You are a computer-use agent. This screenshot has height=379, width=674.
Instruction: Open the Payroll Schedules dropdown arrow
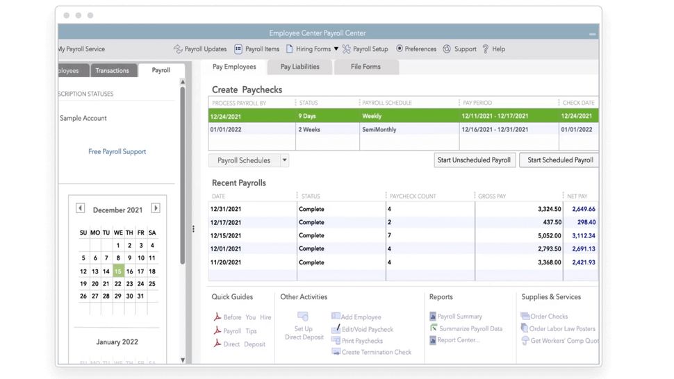pyautogui.click(x=285, y=160)
